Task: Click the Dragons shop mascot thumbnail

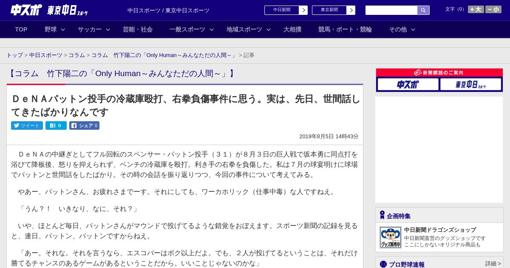Action: [x=391, y=237]
